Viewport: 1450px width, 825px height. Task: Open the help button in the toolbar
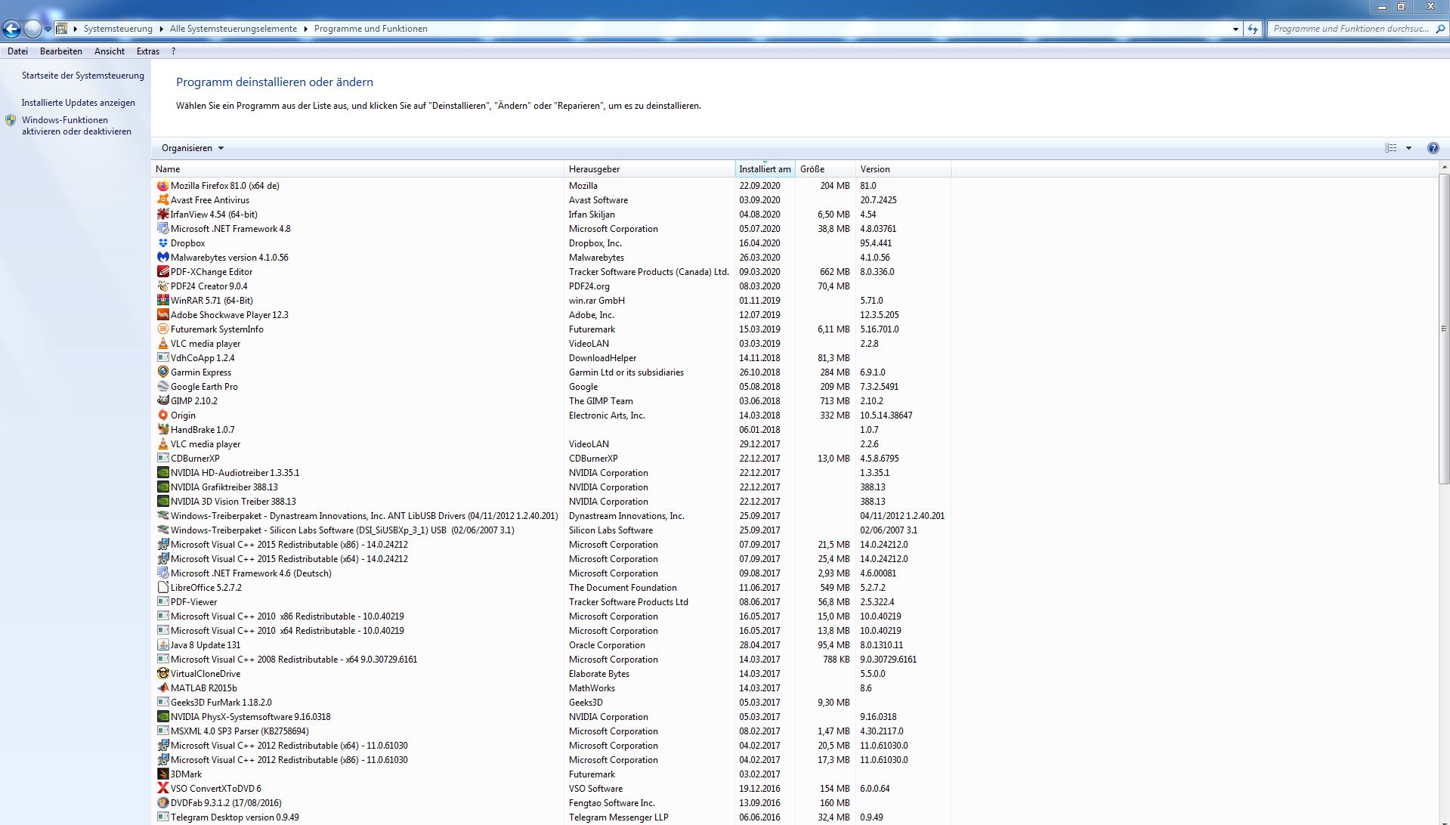coord(1433,148)
